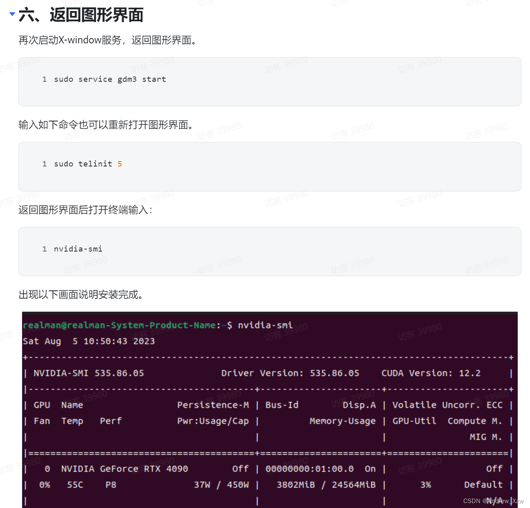Image resolution: width=530 pixels, height=508 pixels.
Task: Click the Bus-Id column header
Action: point(282,405)
